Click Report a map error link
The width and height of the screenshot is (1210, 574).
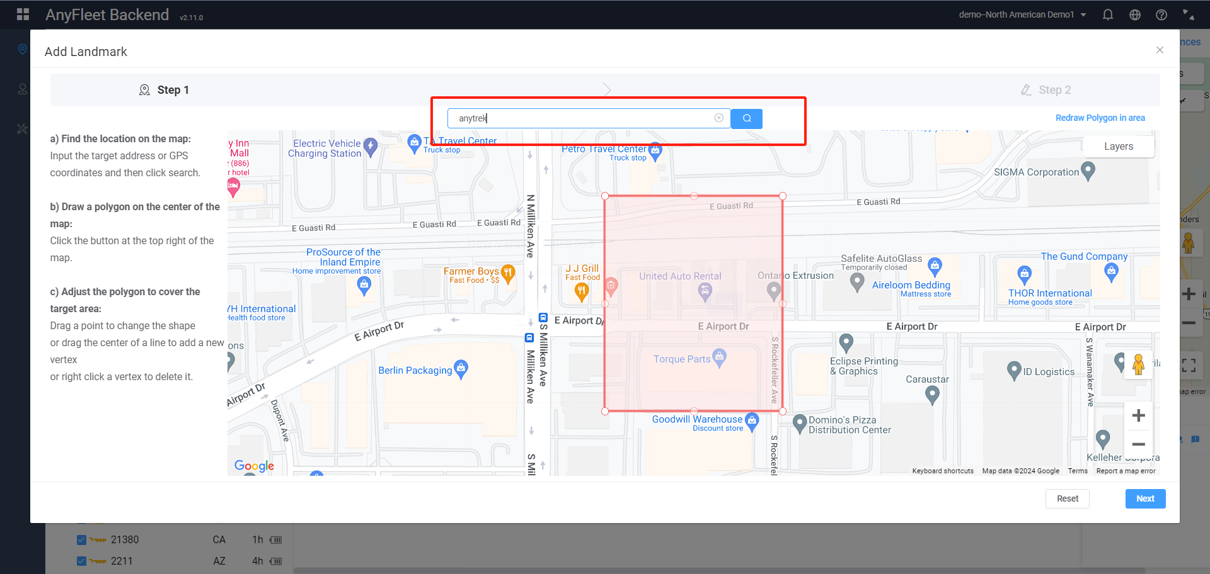1126,471
